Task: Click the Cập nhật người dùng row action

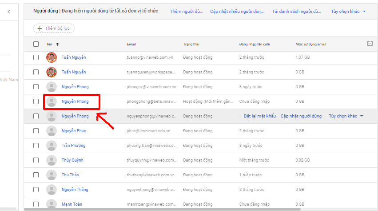Action: pyautogui.click(x=301, y=116)
